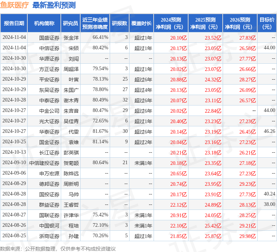Click analyst name 袁维
Image resolution: width=277 pixels, height=252 pixels.
coord(74,142)
